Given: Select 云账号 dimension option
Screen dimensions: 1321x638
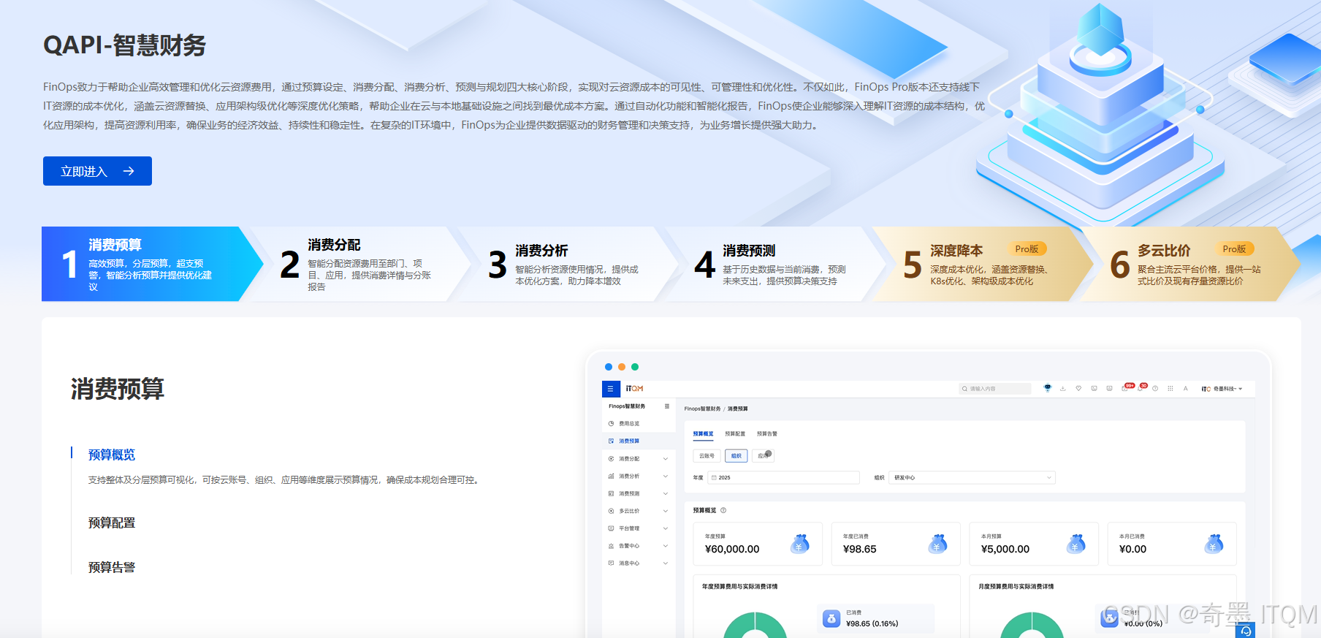Looking at the screenshot, I should click(707, 456).
